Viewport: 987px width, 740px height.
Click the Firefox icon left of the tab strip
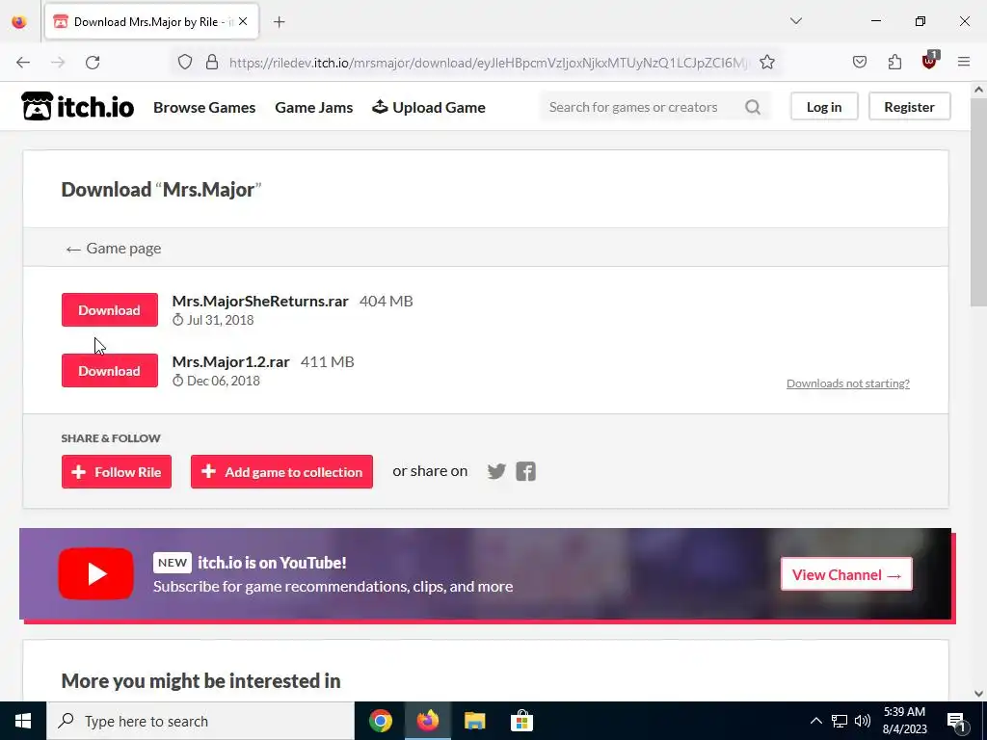pos(19,22)
